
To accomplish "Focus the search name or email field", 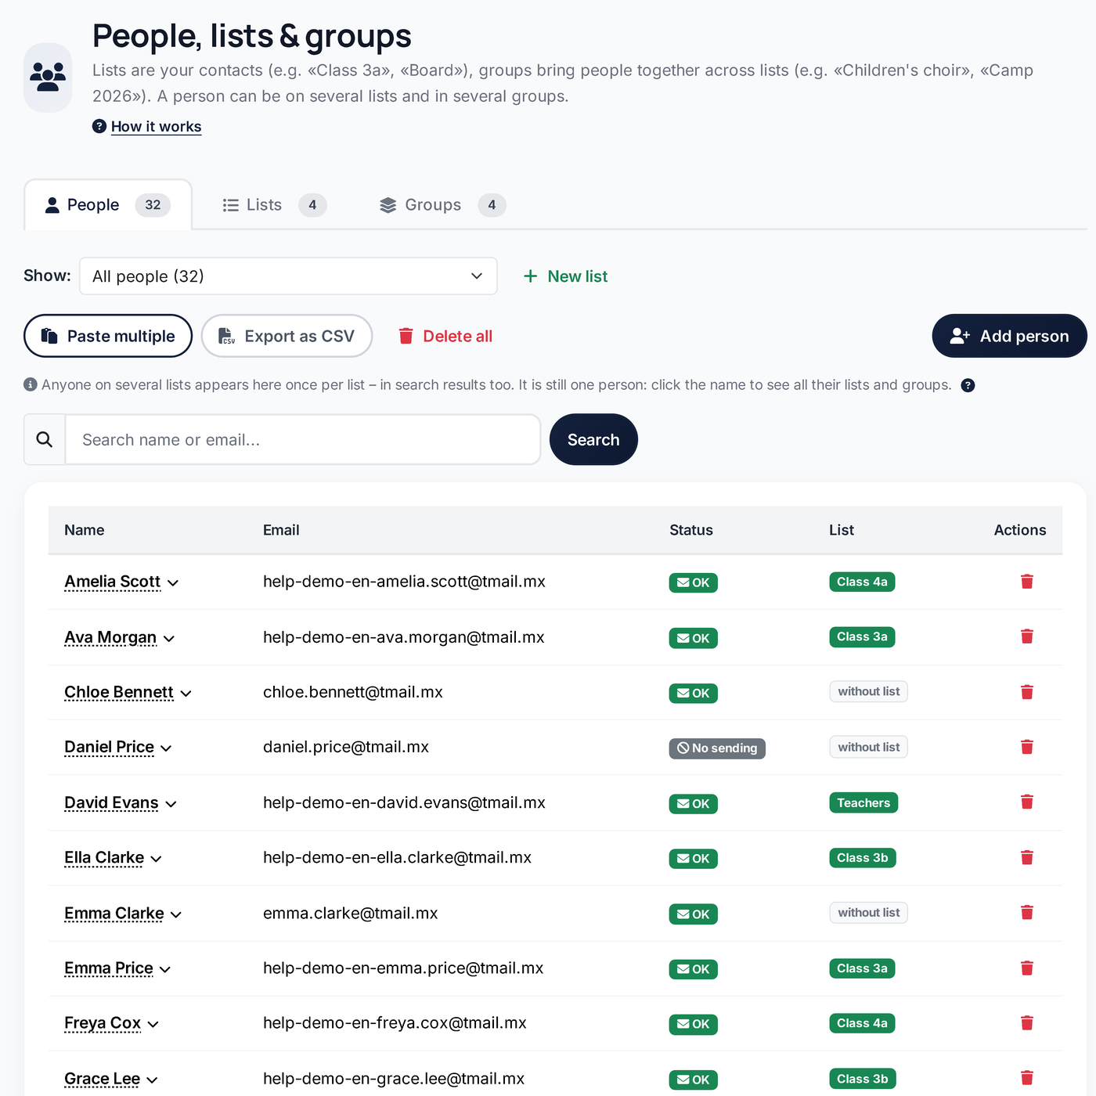I will (303, 439).
